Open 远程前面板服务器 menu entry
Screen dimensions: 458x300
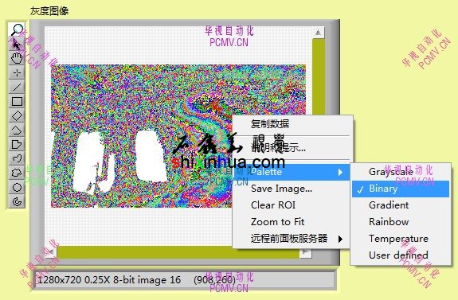pos(292,239)
